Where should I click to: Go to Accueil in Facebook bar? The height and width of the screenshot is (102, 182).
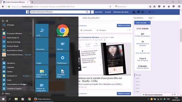108,12
